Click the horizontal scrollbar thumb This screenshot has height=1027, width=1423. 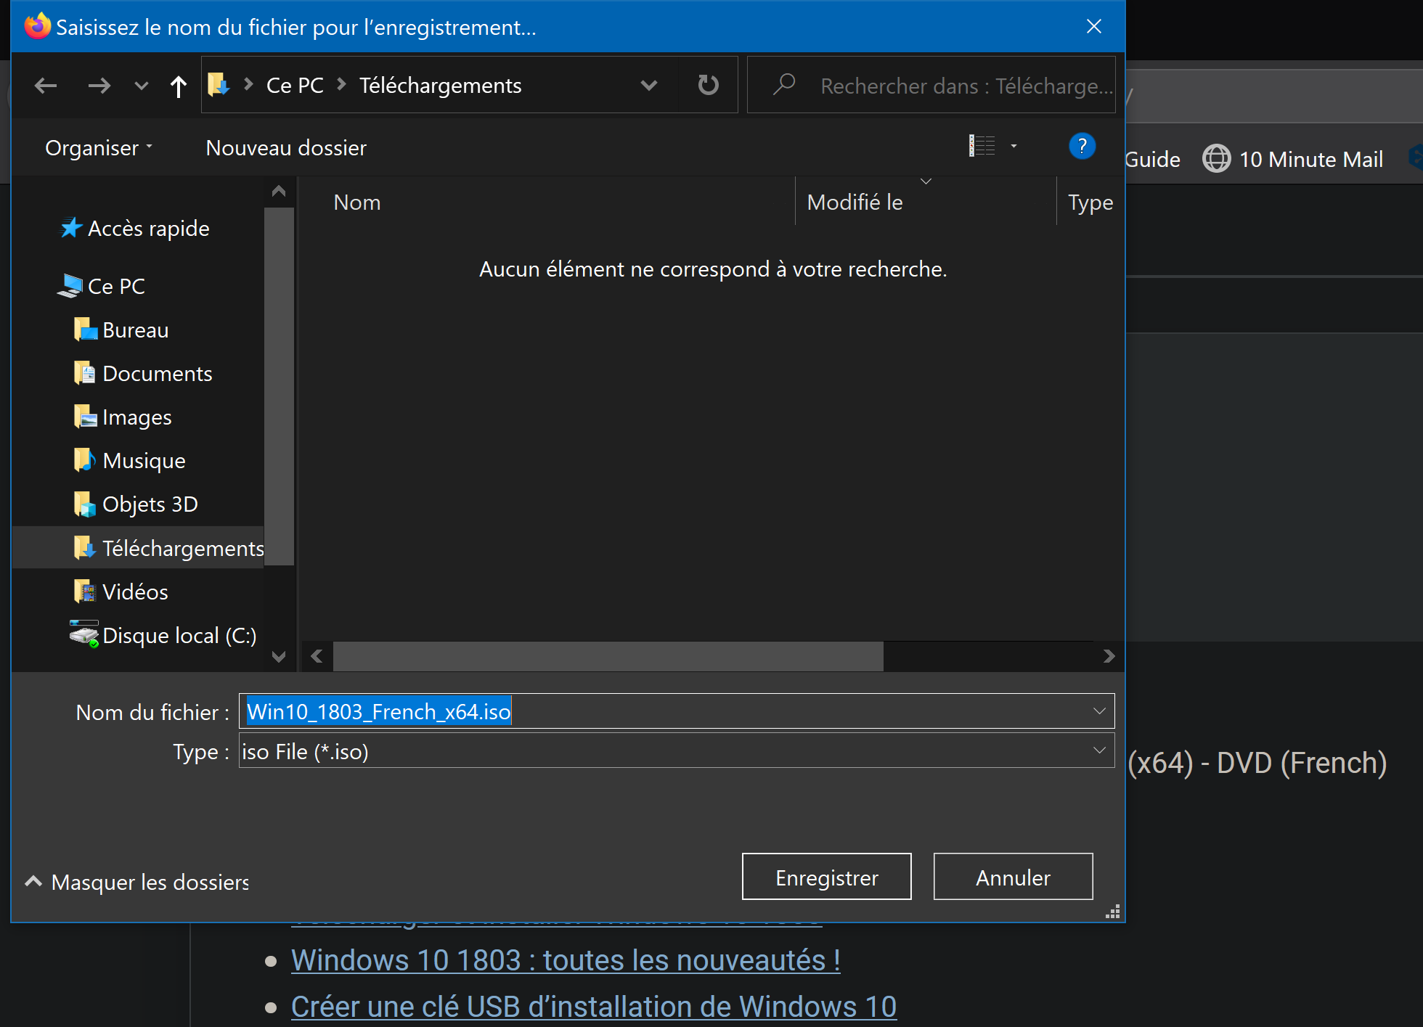(608, 656)
